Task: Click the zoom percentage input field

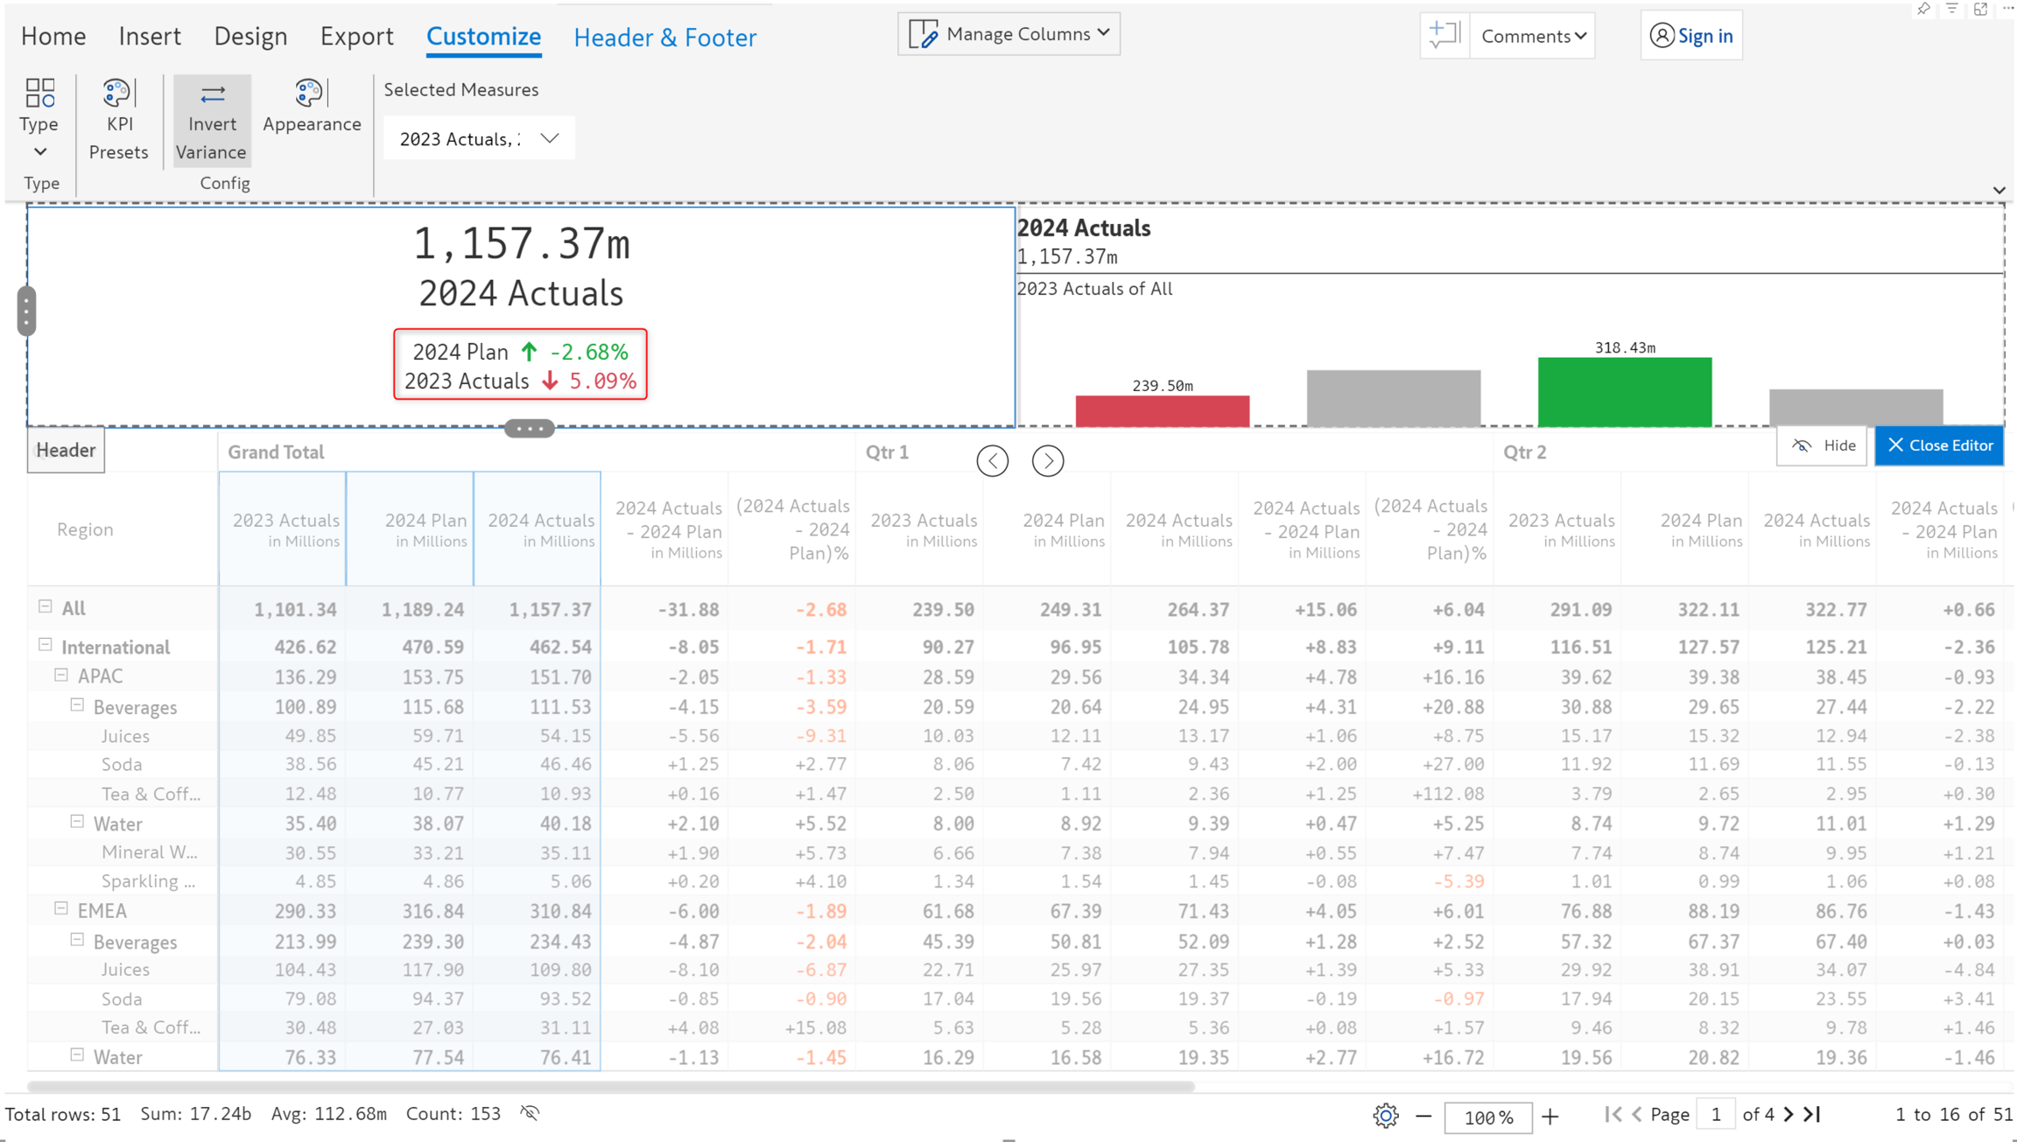Action: coord(1487,1117)
